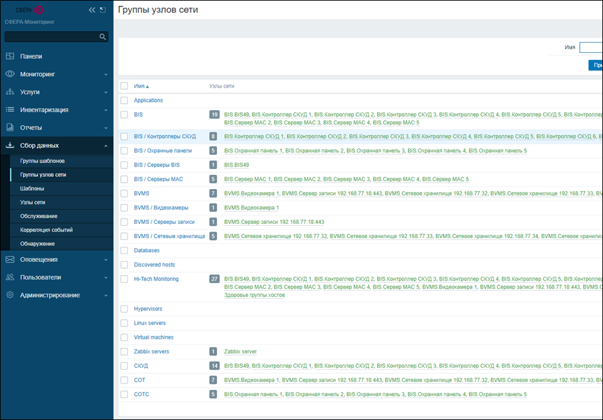603x420 pixels.
Task: Click the search magnifier icon in sidebar
Action: click(102, 37)
